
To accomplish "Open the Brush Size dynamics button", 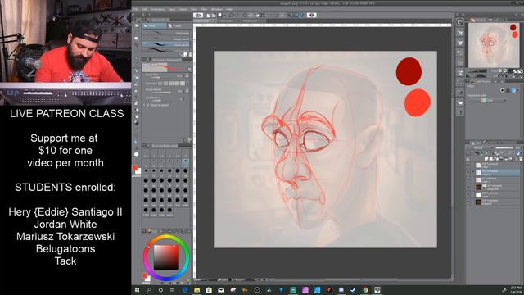I will 187,76.
